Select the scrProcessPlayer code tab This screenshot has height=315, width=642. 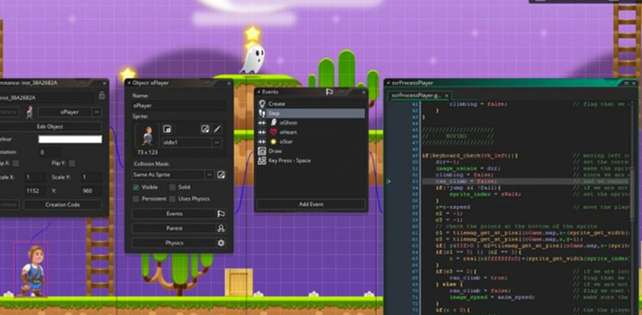tap(418, 96)
